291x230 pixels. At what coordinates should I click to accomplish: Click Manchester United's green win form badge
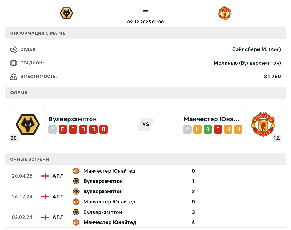(x=208, y=130)
